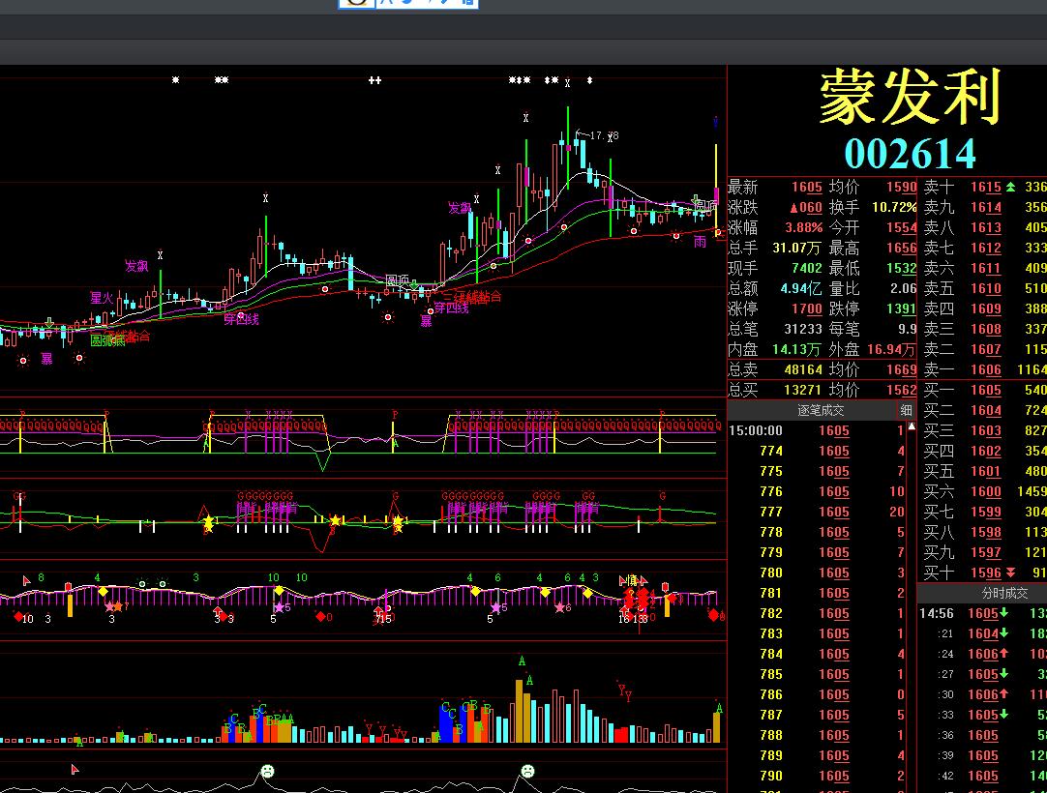
Task: Click the tallest orange volume bar labeled A
Action: click(520, 711)
